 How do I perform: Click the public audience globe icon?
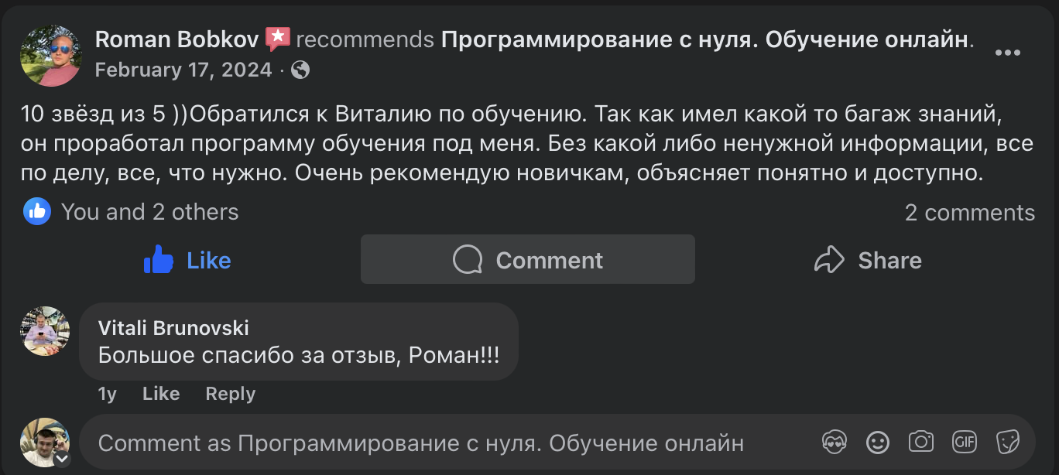[300, 69]
